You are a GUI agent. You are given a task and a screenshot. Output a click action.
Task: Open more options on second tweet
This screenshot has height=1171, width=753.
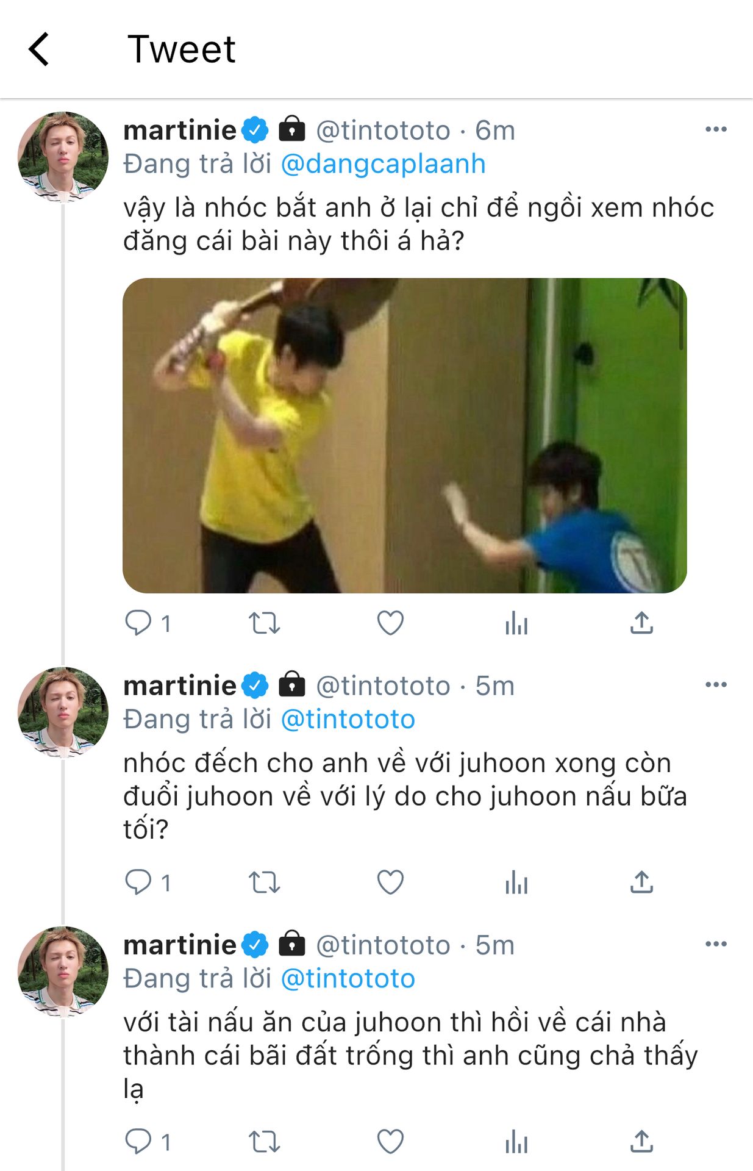pos(716,685)
